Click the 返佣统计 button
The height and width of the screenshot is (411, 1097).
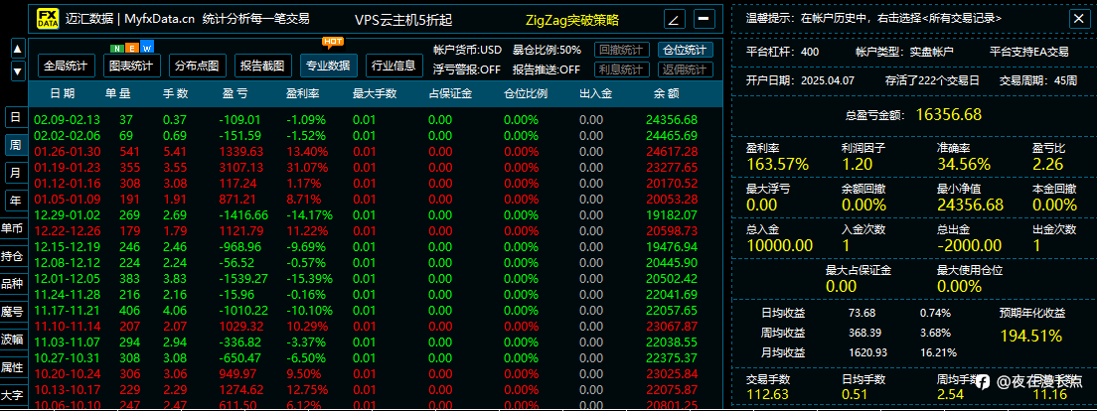tap(685, 69)
